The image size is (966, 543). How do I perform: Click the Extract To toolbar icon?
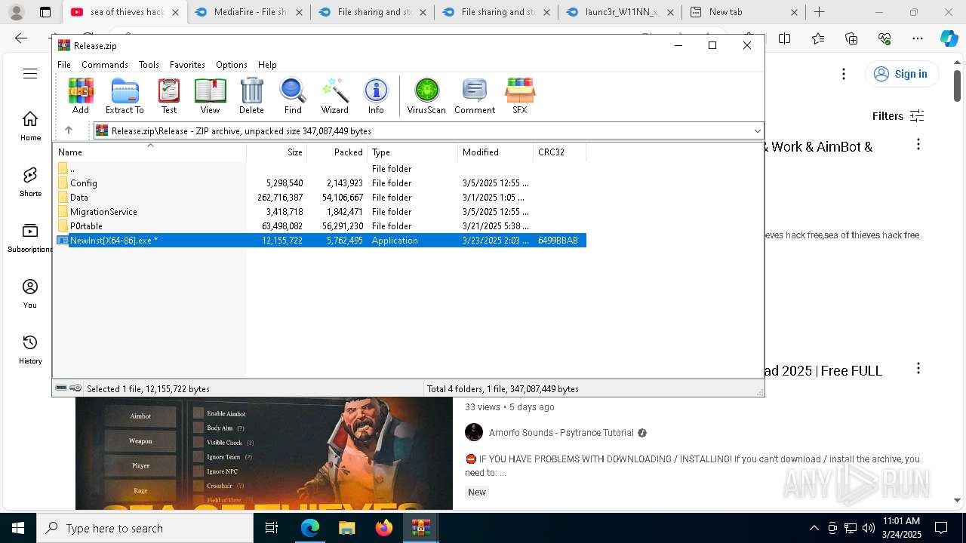pyautogui.click(x=125, y=96)
